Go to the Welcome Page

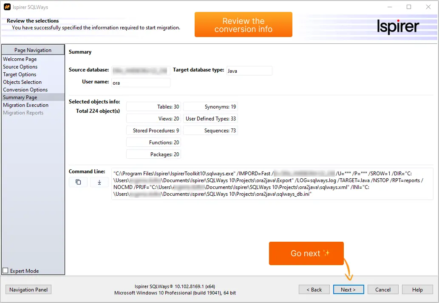[20, 59]
